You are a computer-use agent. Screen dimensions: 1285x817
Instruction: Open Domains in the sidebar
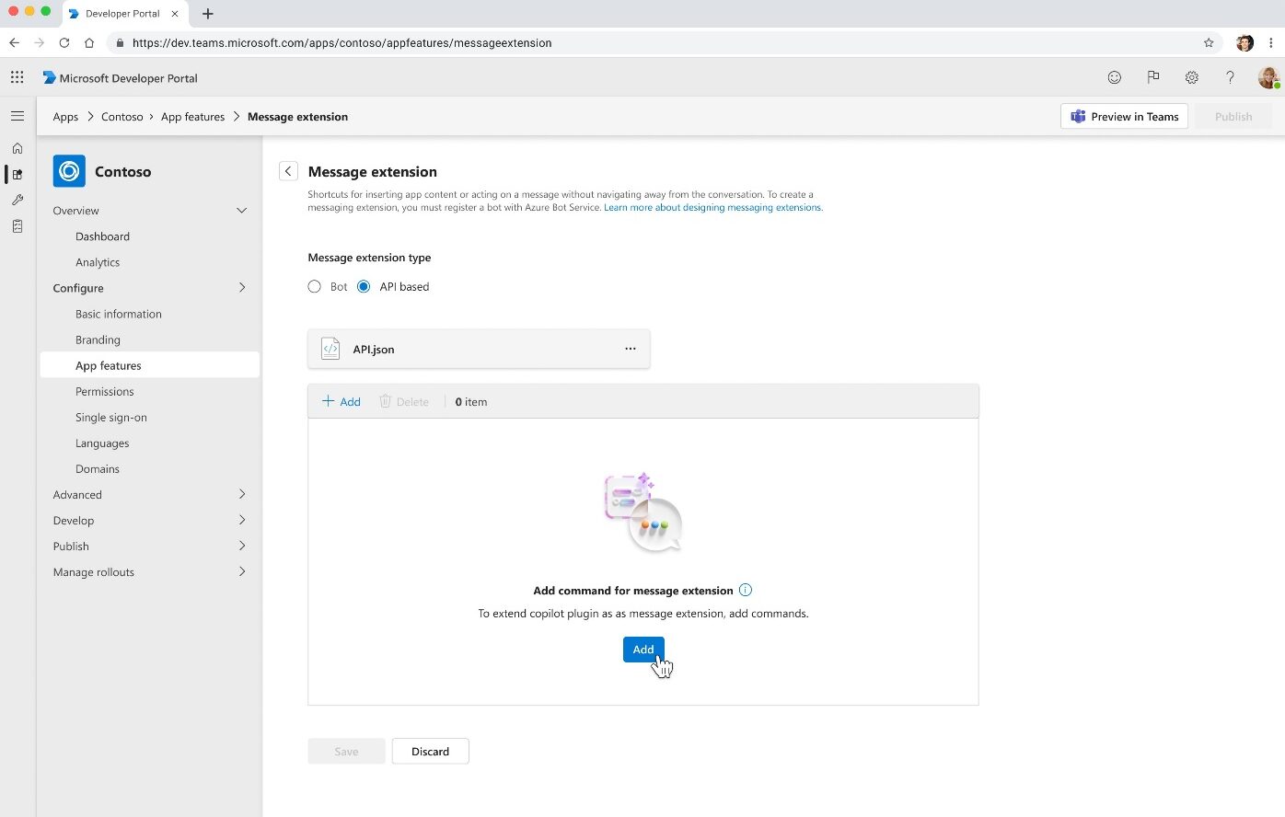(x=98, y=468)
